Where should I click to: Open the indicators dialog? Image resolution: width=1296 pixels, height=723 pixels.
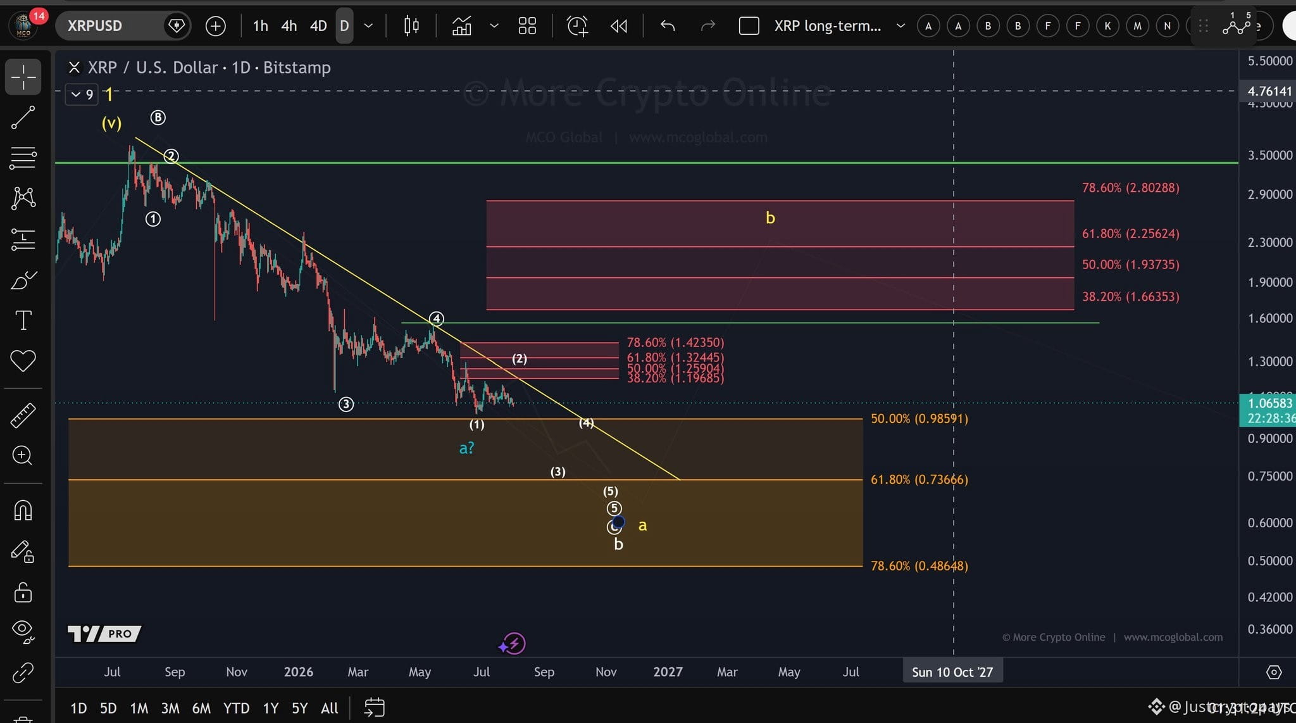461,26
